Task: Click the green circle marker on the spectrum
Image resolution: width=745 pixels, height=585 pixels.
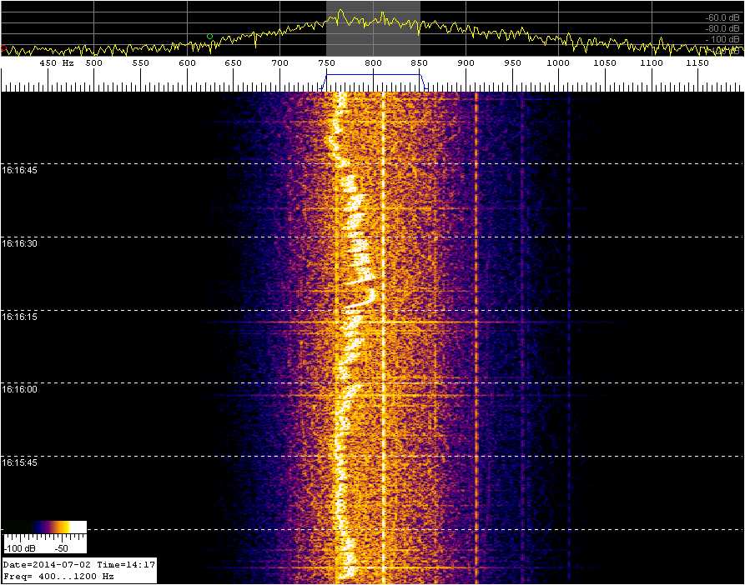Action: coord(209,37)
